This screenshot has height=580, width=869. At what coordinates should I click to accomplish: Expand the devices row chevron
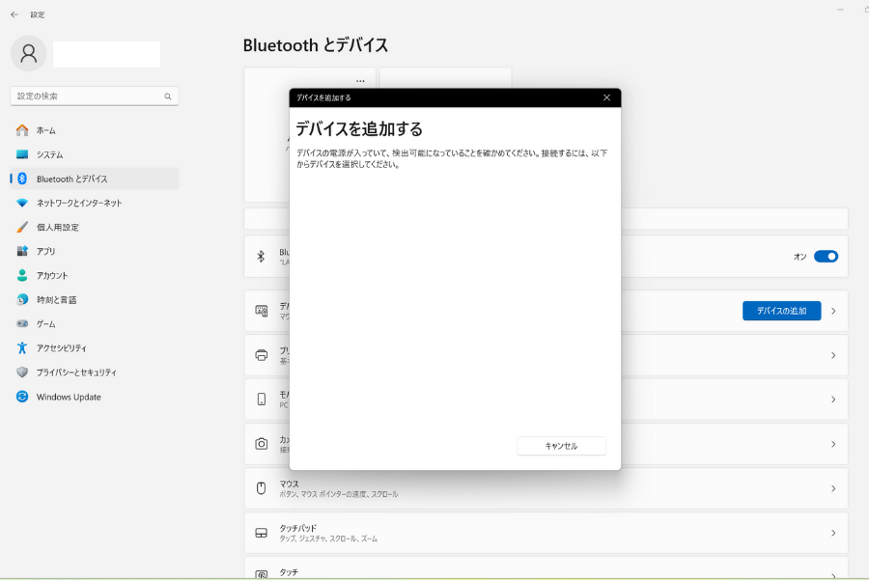coord(833,312)
